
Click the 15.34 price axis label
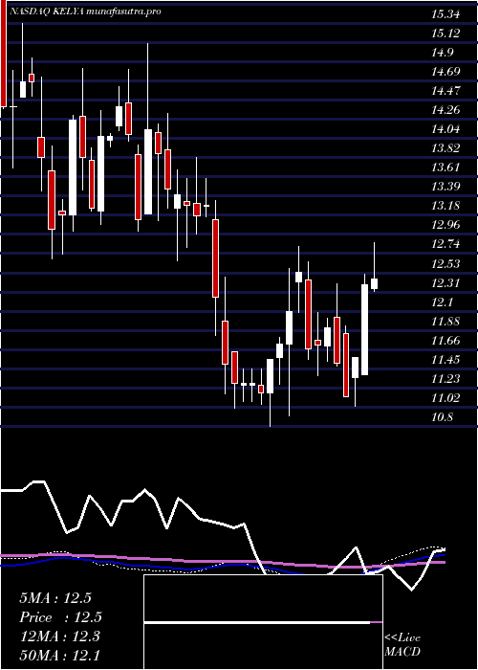pos(445,14)
